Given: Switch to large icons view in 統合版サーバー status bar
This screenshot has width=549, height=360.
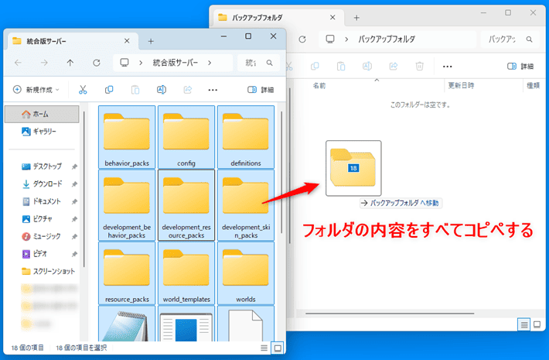Looking at the screenshot, I should tap(278, 348).
